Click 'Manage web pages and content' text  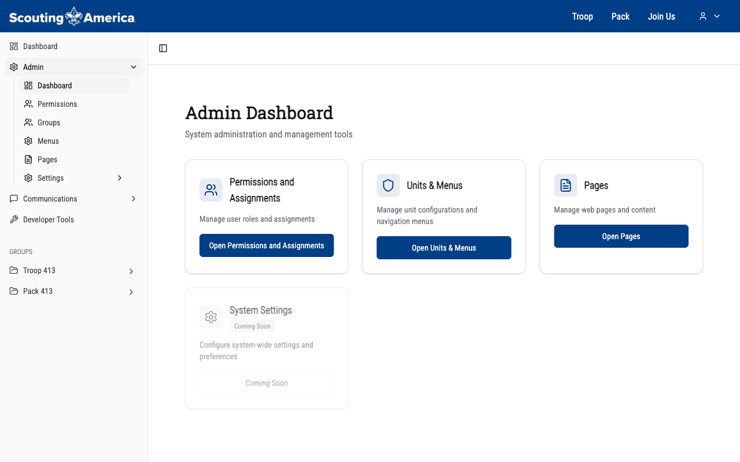coord(605,210)
